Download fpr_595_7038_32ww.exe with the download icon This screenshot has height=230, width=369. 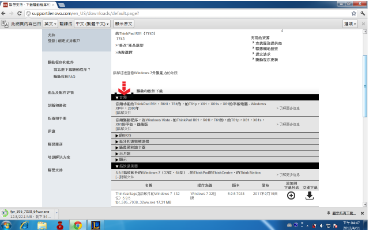pos(310,195)
